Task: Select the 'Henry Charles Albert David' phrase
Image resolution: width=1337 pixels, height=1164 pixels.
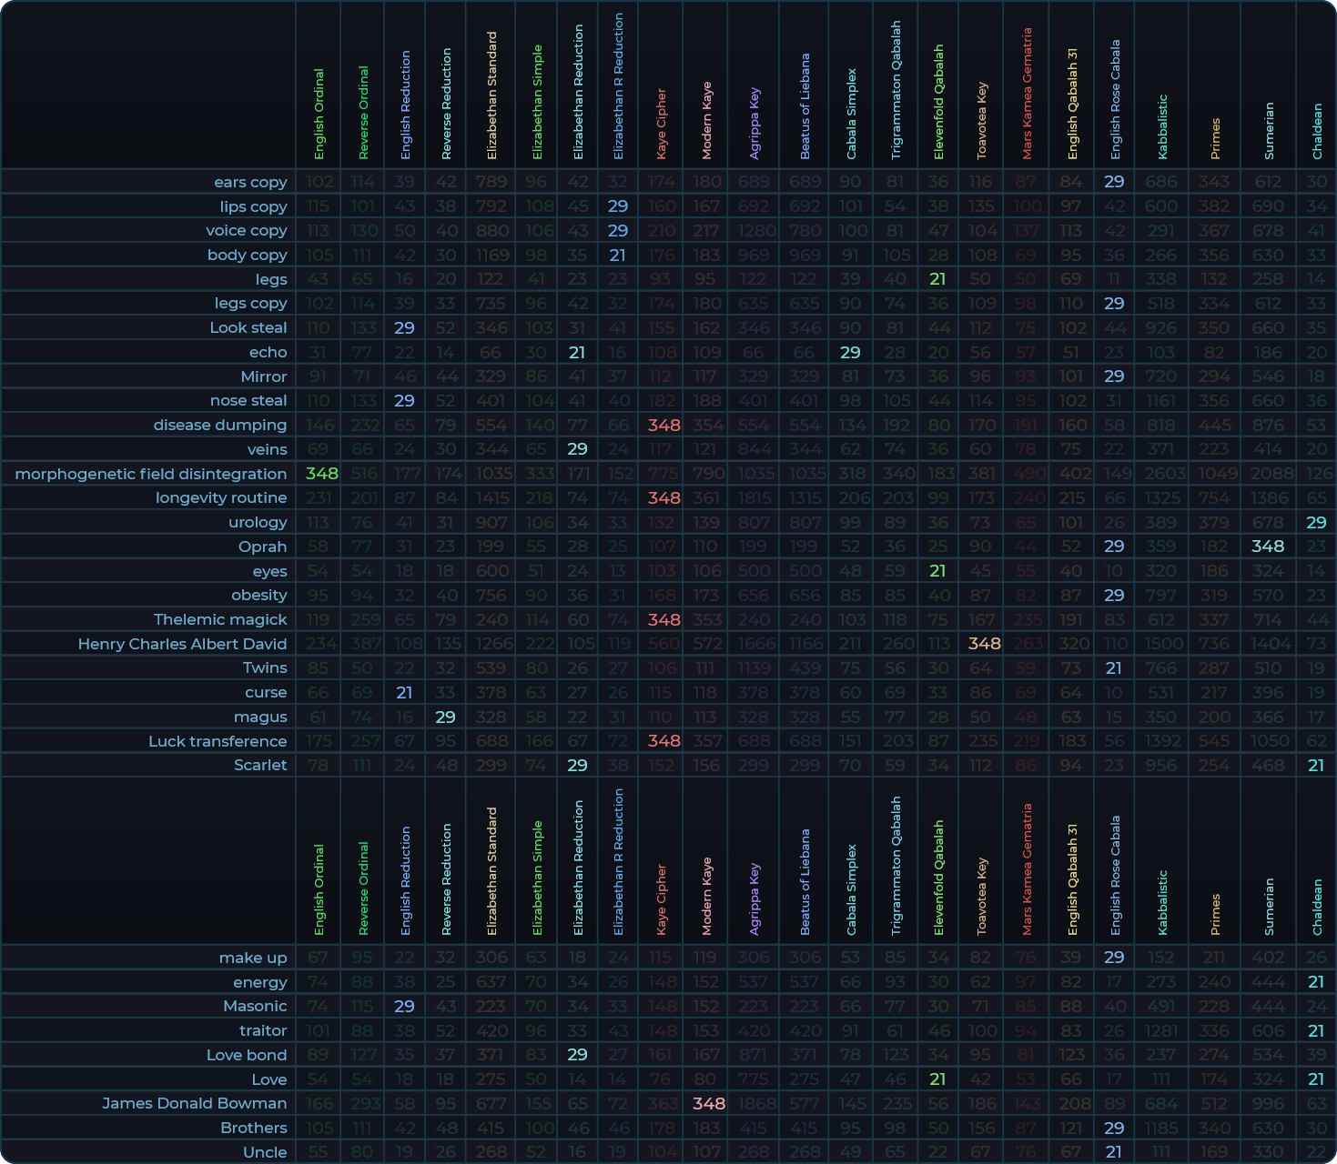Action: pos(182,644)
